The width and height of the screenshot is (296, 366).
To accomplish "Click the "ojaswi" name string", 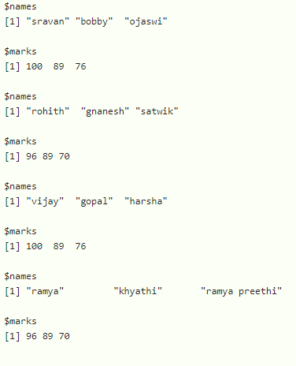I will click(146, 21).
